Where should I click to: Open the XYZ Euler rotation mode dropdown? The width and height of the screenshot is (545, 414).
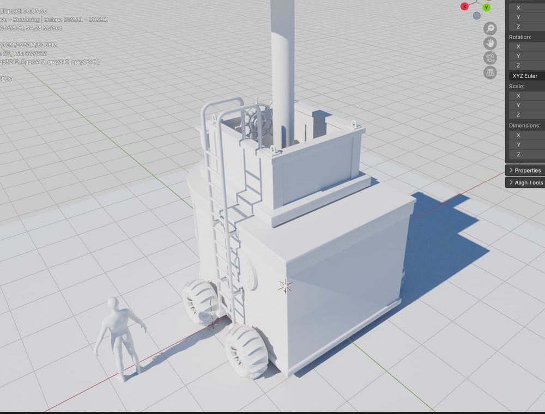click(x=527, y=76)
